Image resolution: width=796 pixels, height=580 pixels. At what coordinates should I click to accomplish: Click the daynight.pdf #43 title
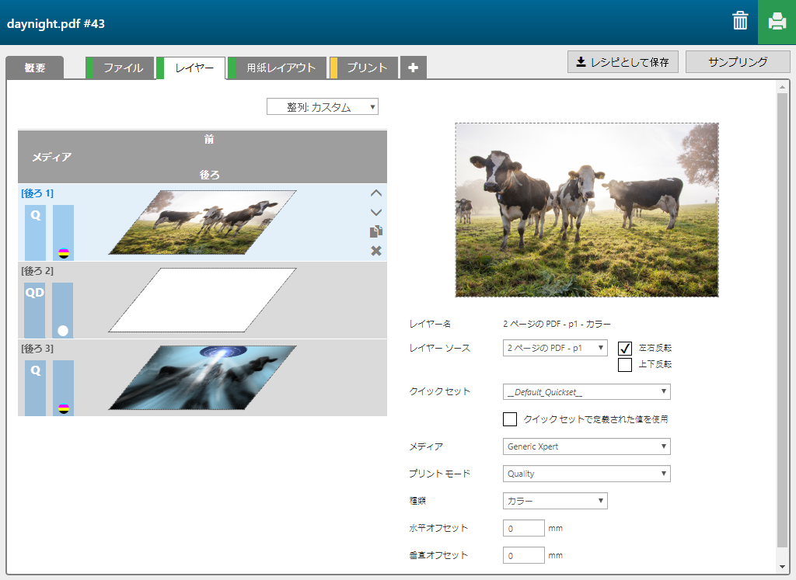[56, 23]
